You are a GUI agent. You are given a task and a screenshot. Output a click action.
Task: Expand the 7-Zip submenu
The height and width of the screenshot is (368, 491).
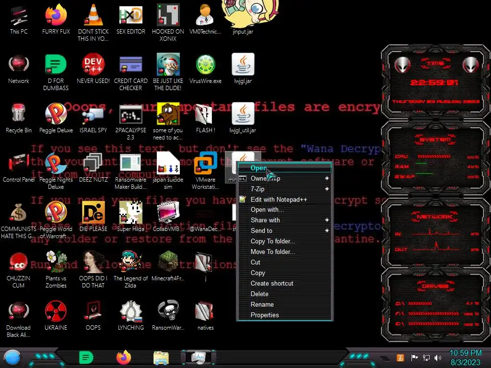click(285, 189)
